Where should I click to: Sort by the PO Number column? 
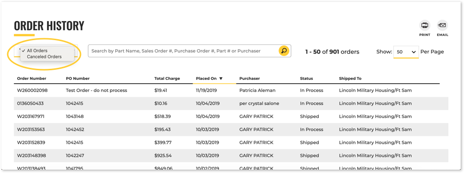click(78, 78)
